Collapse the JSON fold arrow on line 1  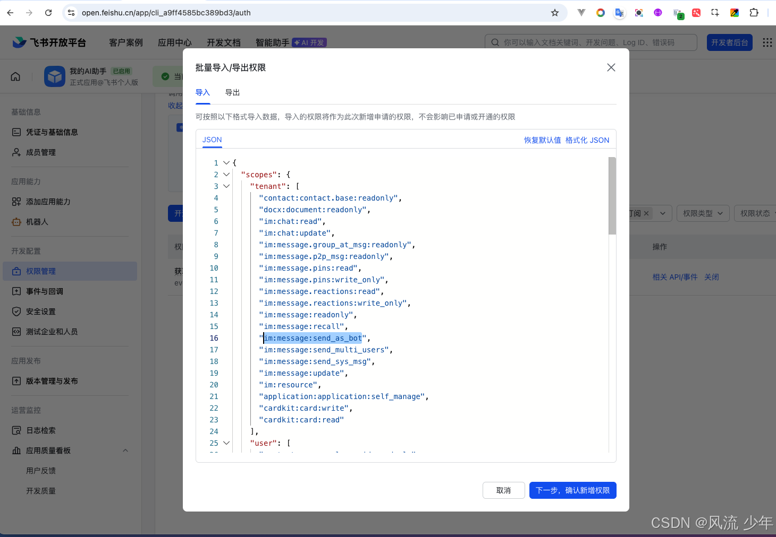226,163
